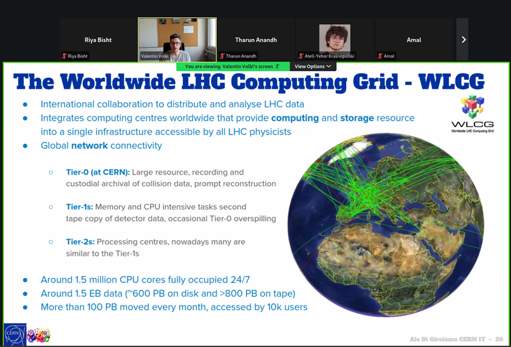Click the 'Tier-0 (at CERN):' heading

(x=98, y=172)
